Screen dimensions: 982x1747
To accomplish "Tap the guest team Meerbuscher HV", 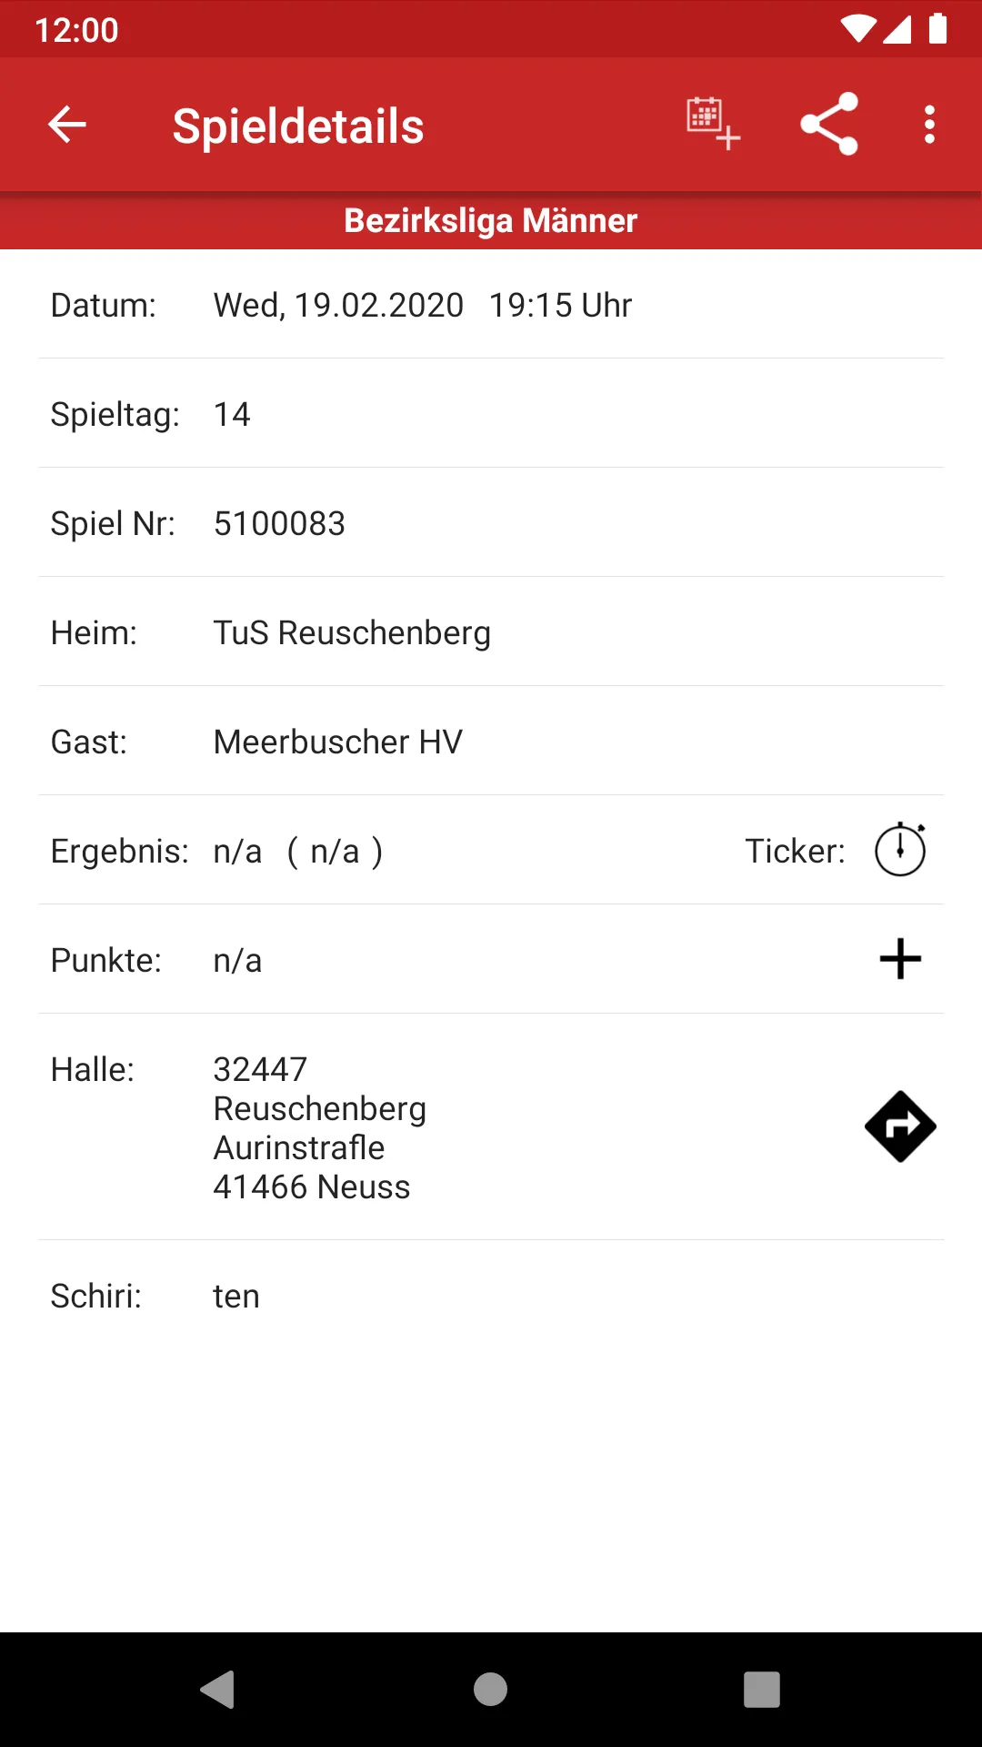I will (x=337, y=742).
